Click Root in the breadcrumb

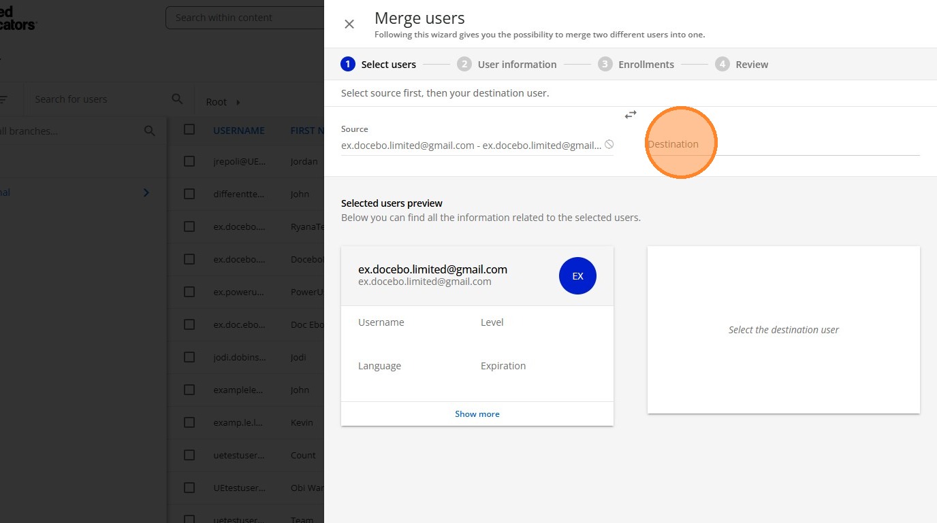pyautogui.click(x=217, y=102)
